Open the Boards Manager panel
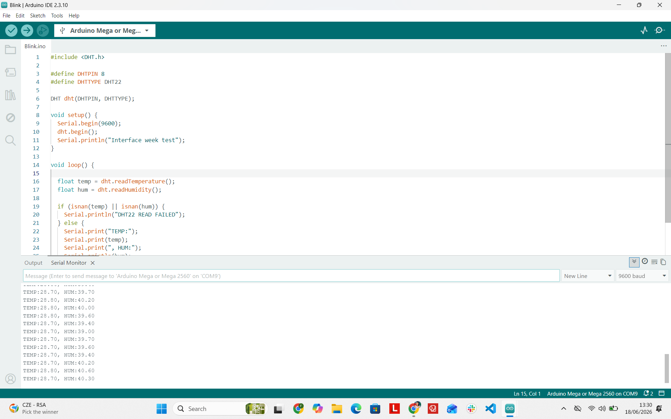Viewport: 671px width, 419px height. click(10, 72)
